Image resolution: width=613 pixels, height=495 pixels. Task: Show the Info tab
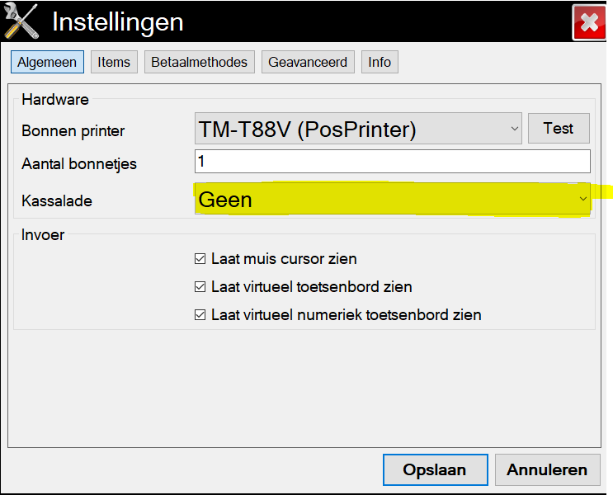(380, 62)
